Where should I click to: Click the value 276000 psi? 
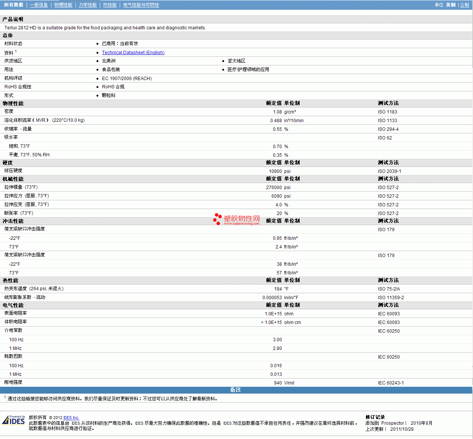click(278, 188)
